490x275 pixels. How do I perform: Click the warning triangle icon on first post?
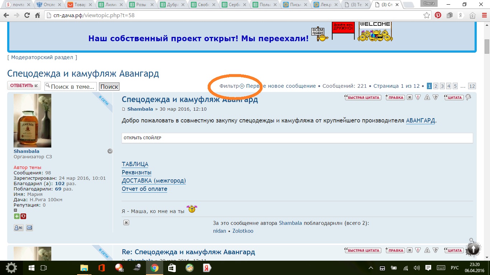[427, 97]
